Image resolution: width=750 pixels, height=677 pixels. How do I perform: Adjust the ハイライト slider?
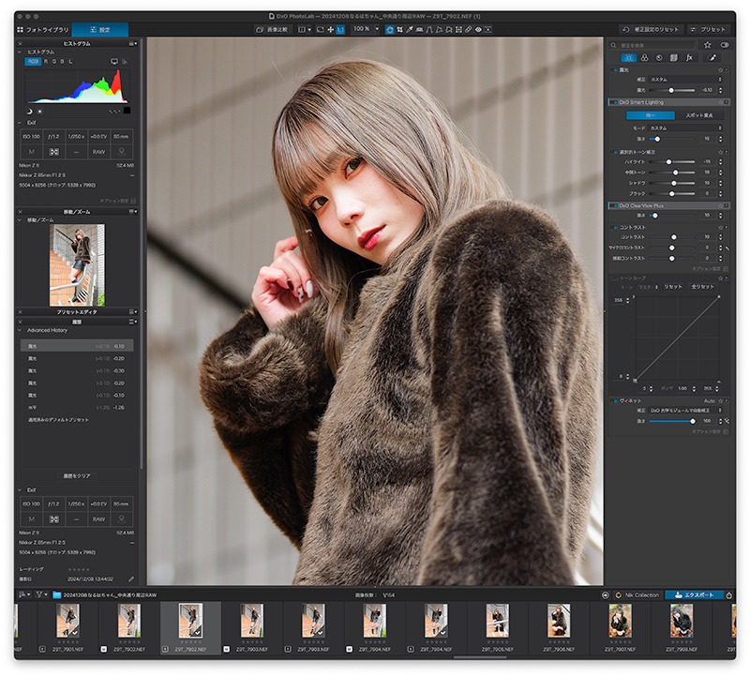click(x=668, y=161)
